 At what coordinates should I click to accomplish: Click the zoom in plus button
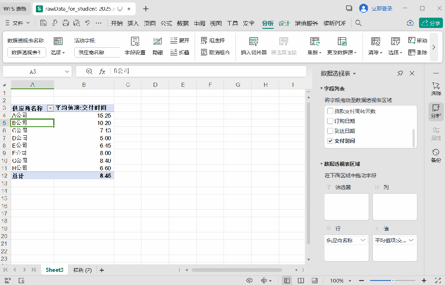tap(424, 280)
